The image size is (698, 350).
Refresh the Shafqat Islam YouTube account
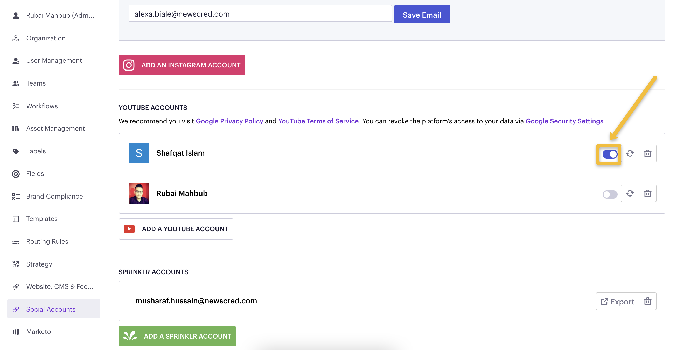click(630, 153)
